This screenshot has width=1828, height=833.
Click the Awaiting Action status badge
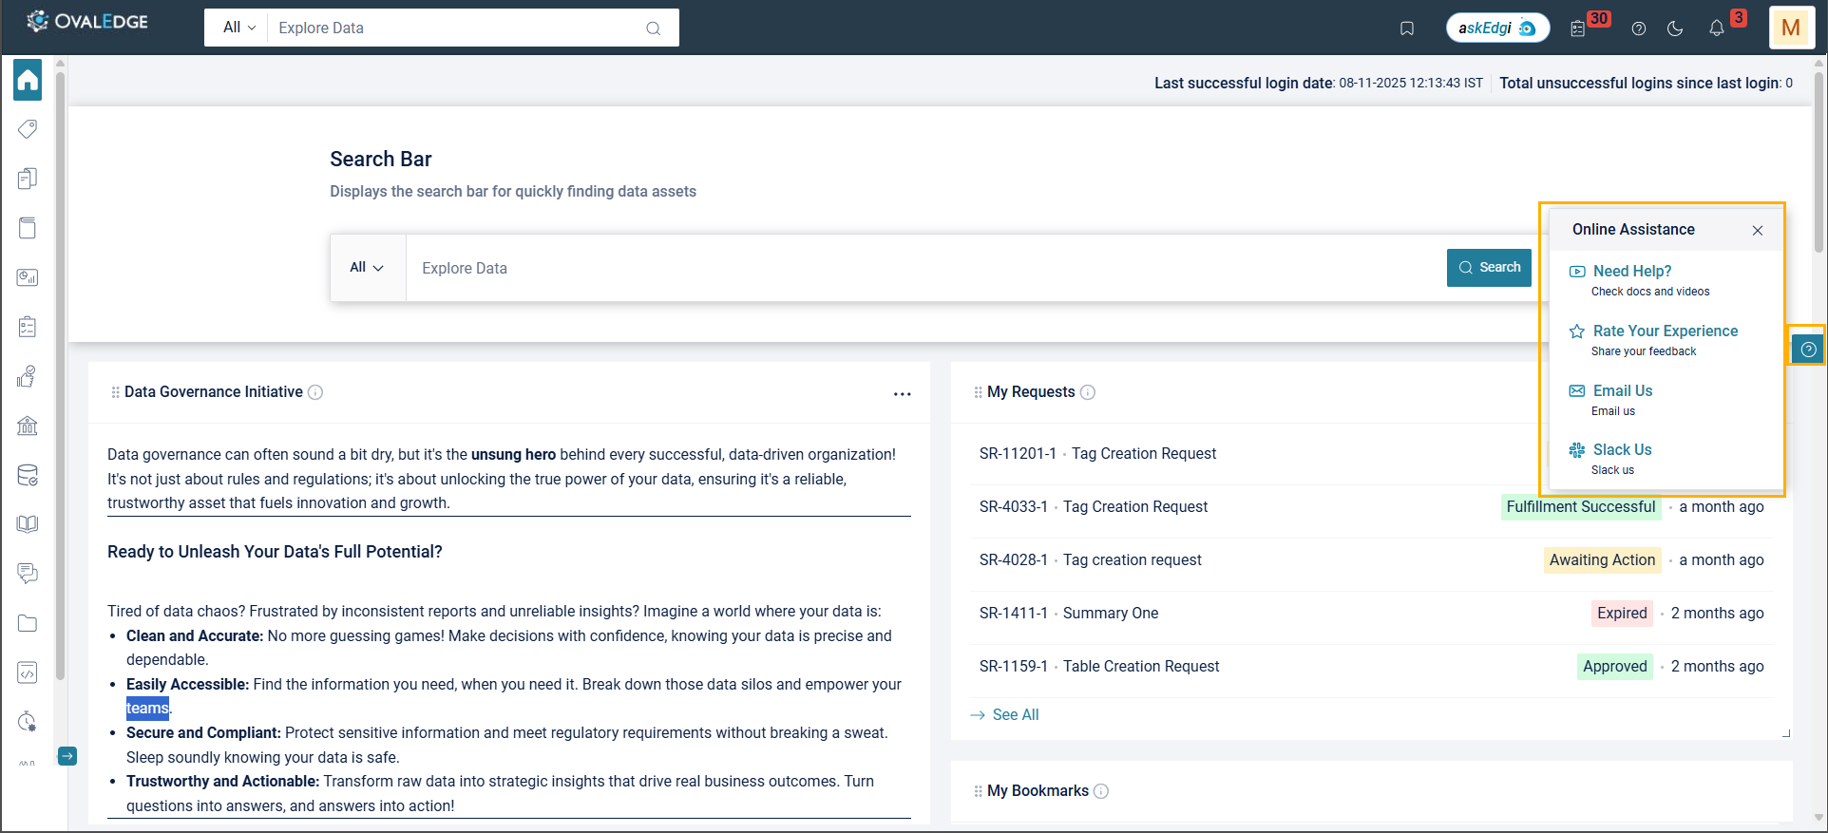pos(1602,560)
